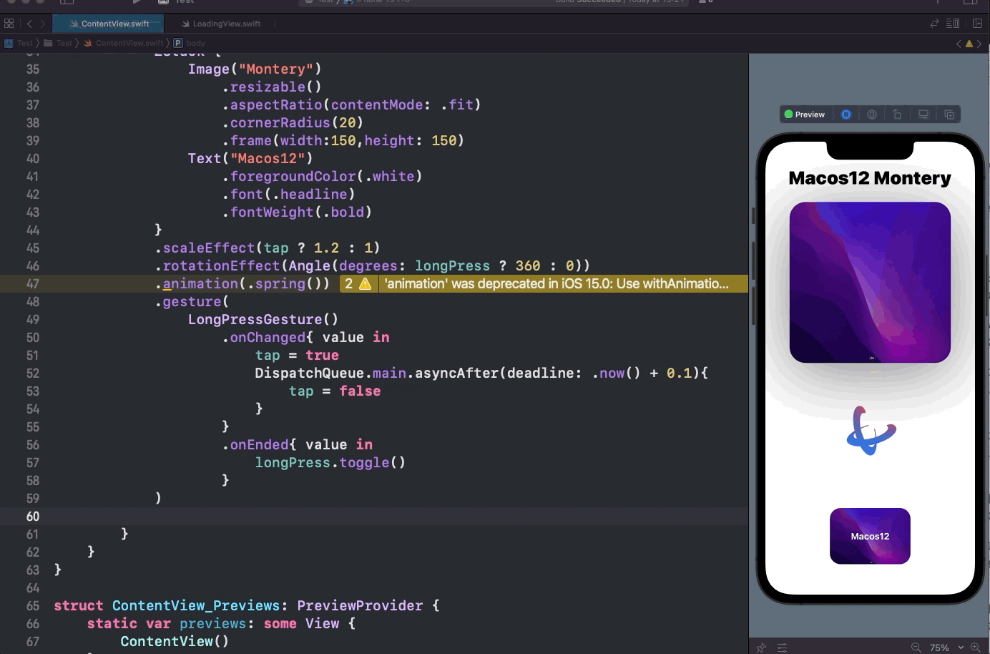Jump to next issue arrow

click(979, 44)
